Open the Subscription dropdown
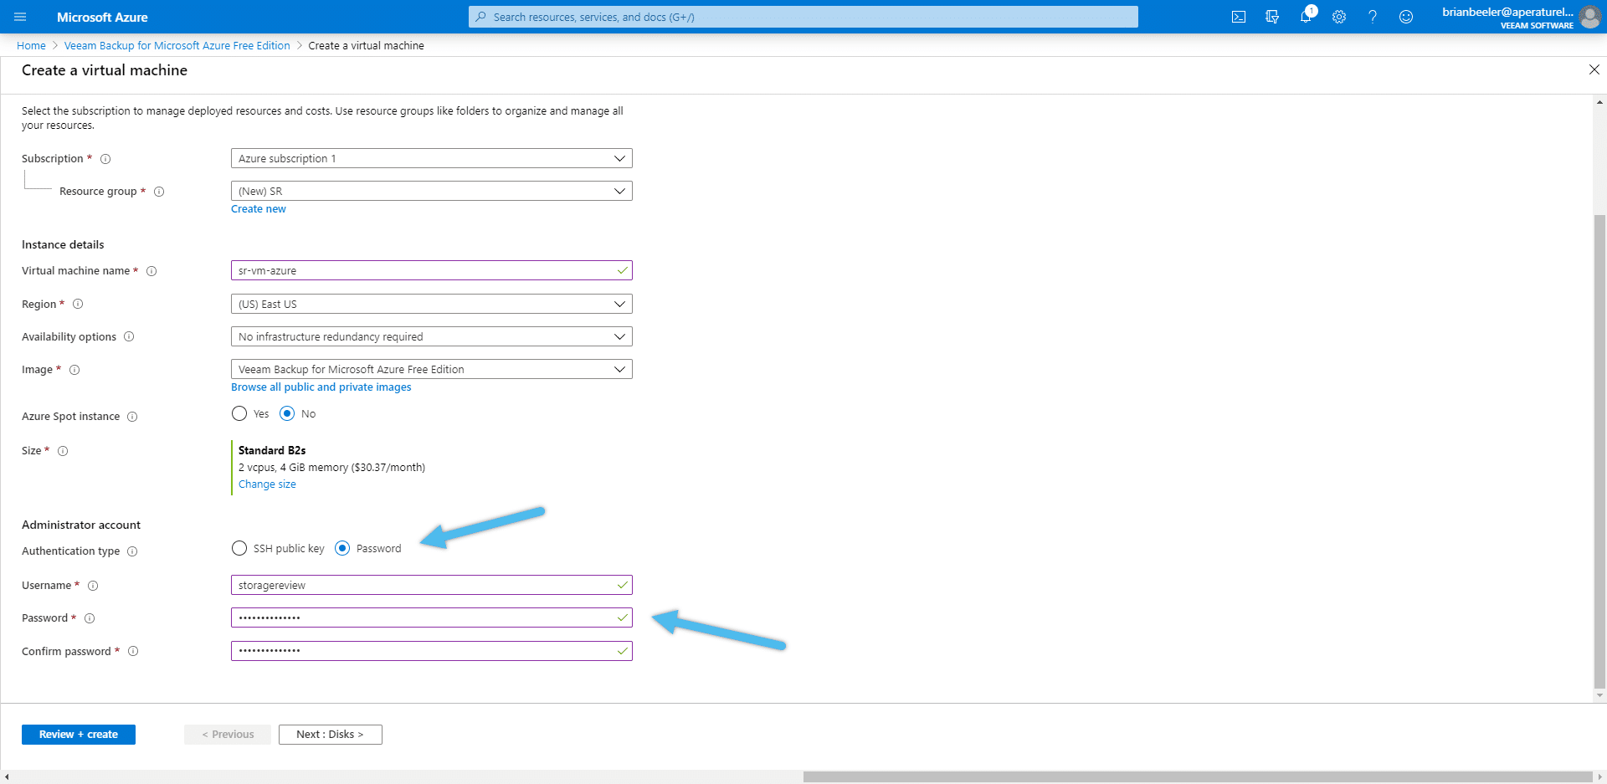 coord(432,158)
